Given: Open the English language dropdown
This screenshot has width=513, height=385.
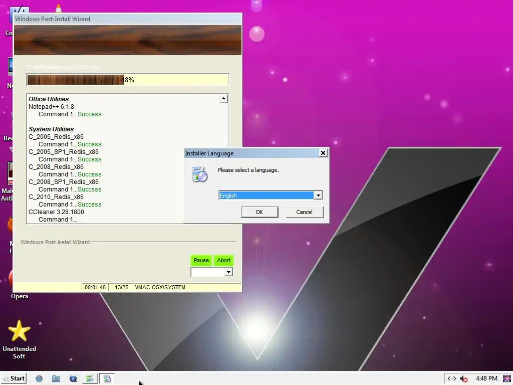Looking at the screenshot, I should click(x=270, y=195).
